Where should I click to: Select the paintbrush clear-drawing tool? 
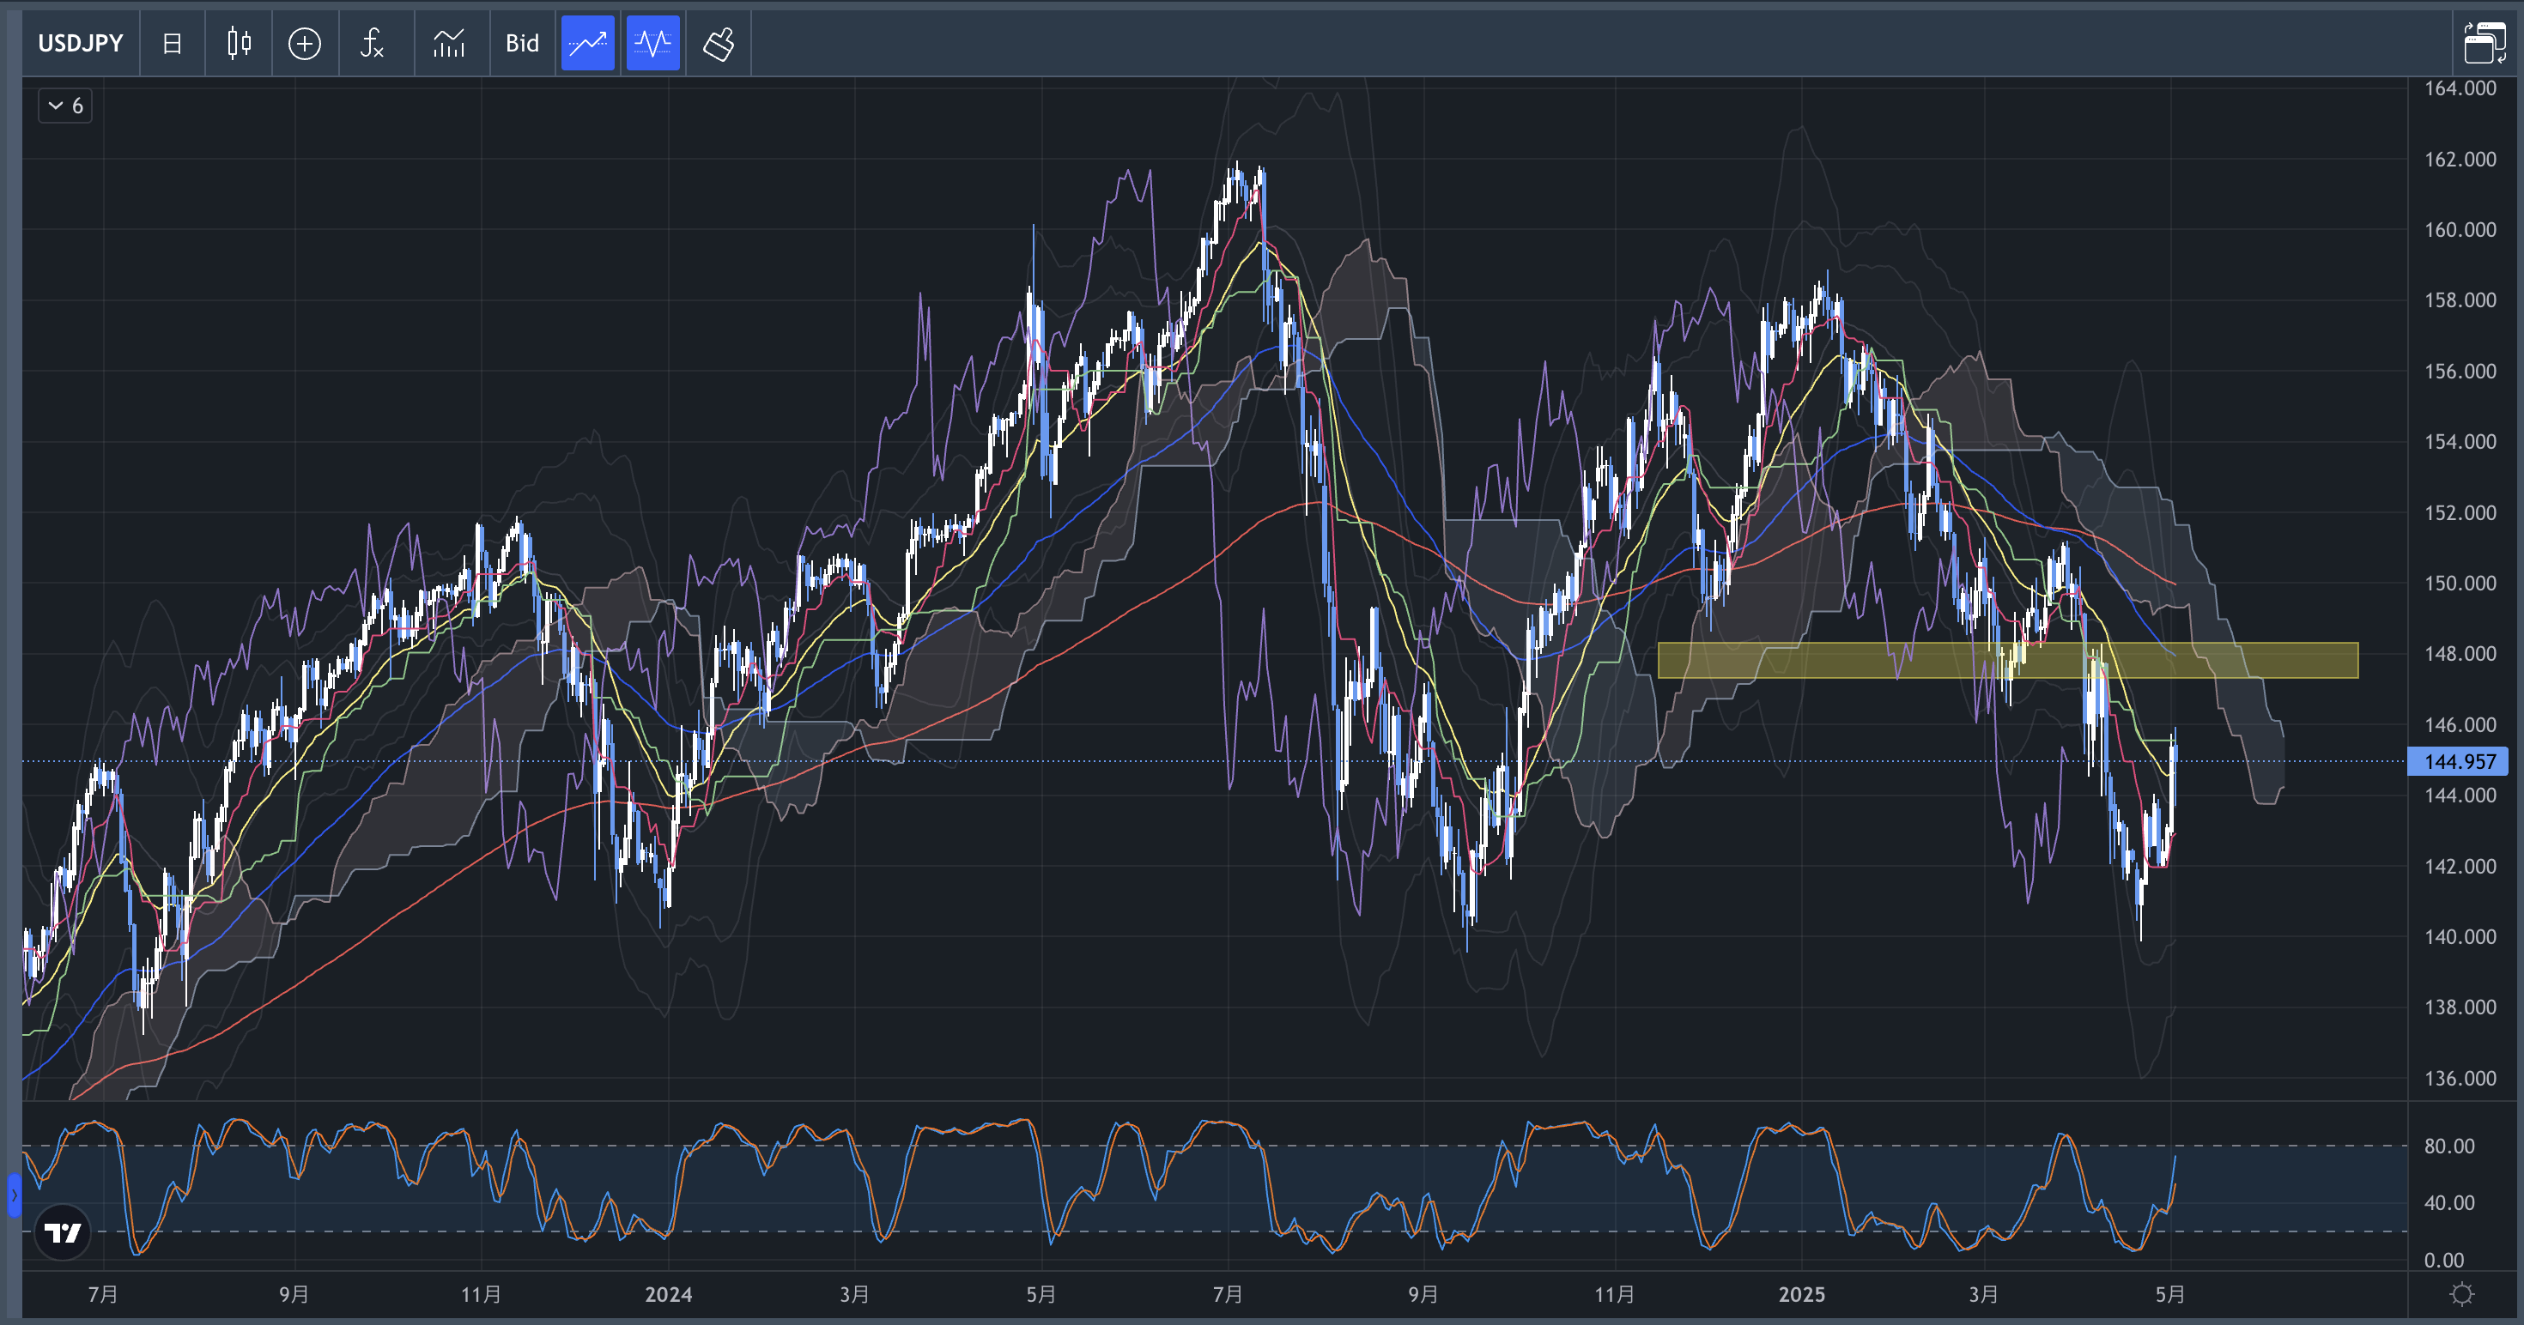719,43
